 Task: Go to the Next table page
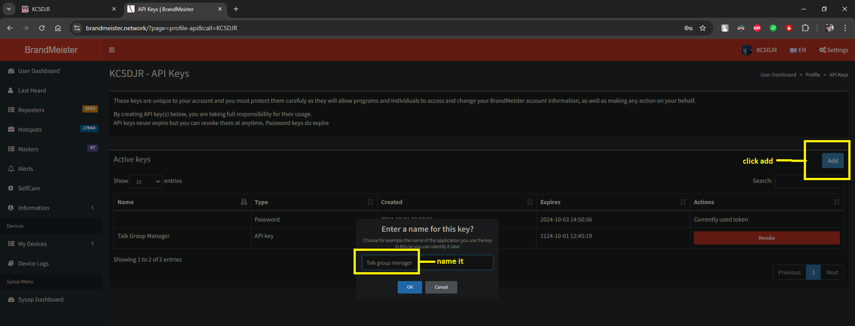pos(832,273)
